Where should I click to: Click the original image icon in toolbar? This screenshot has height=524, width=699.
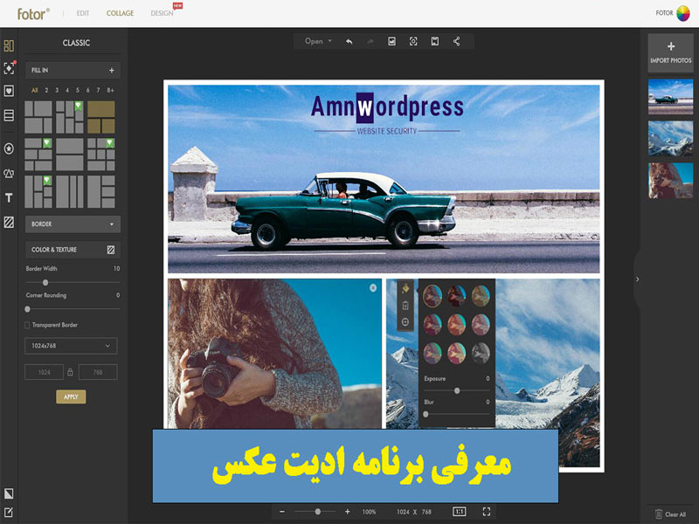(x=391, y=41)
